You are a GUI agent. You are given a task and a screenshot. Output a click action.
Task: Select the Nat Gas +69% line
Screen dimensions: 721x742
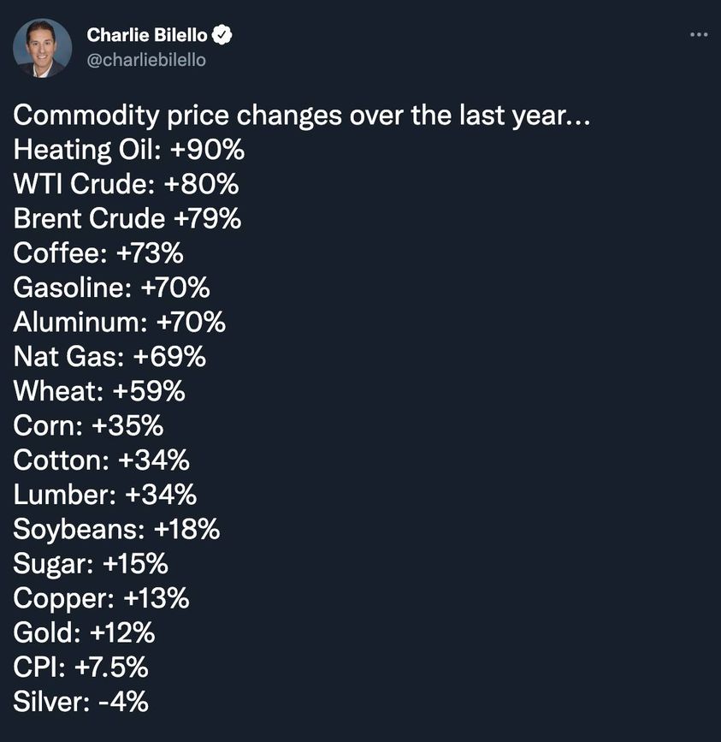click(109, 357)
